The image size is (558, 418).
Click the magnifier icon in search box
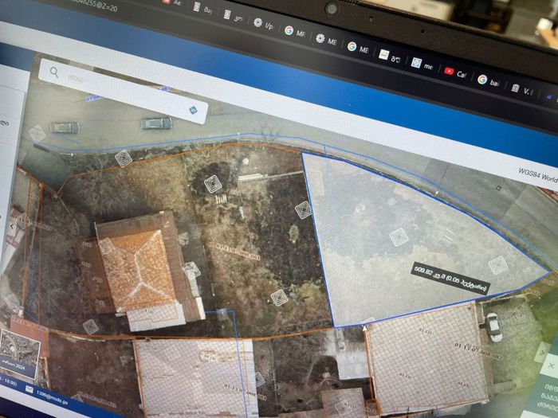pos(54,72)
